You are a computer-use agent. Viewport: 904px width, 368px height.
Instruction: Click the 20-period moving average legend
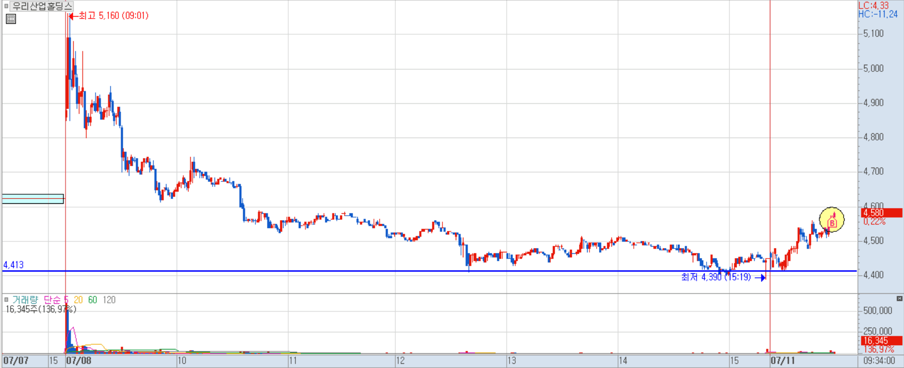(x=79, y=300)
